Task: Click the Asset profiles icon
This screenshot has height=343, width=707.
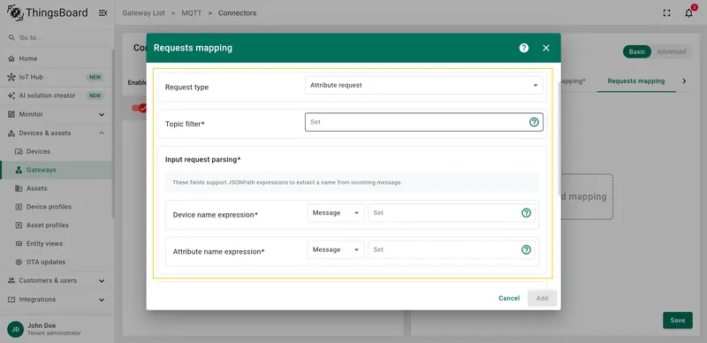Action: (19, 225)
